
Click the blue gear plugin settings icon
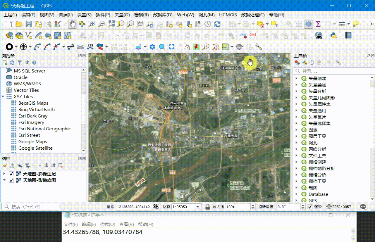(x=152, y=46)
